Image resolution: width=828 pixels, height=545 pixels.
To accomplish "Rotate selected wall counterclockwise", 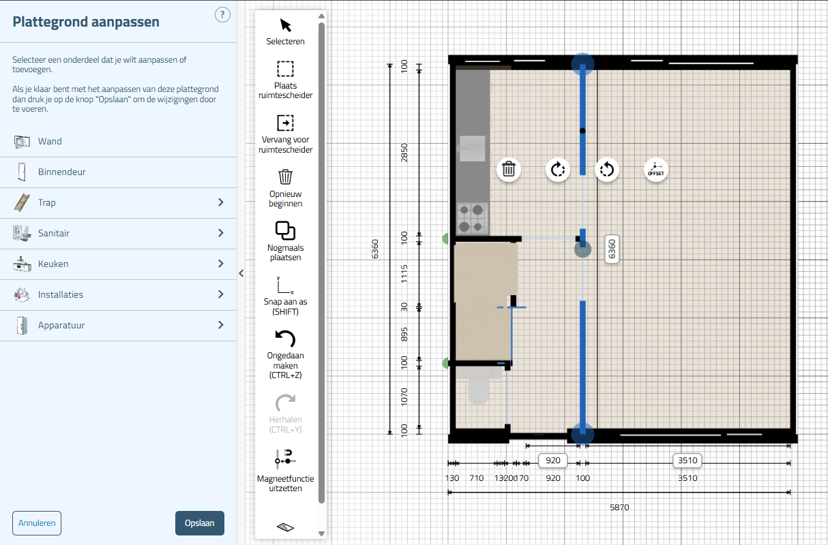I will point(606,169).
